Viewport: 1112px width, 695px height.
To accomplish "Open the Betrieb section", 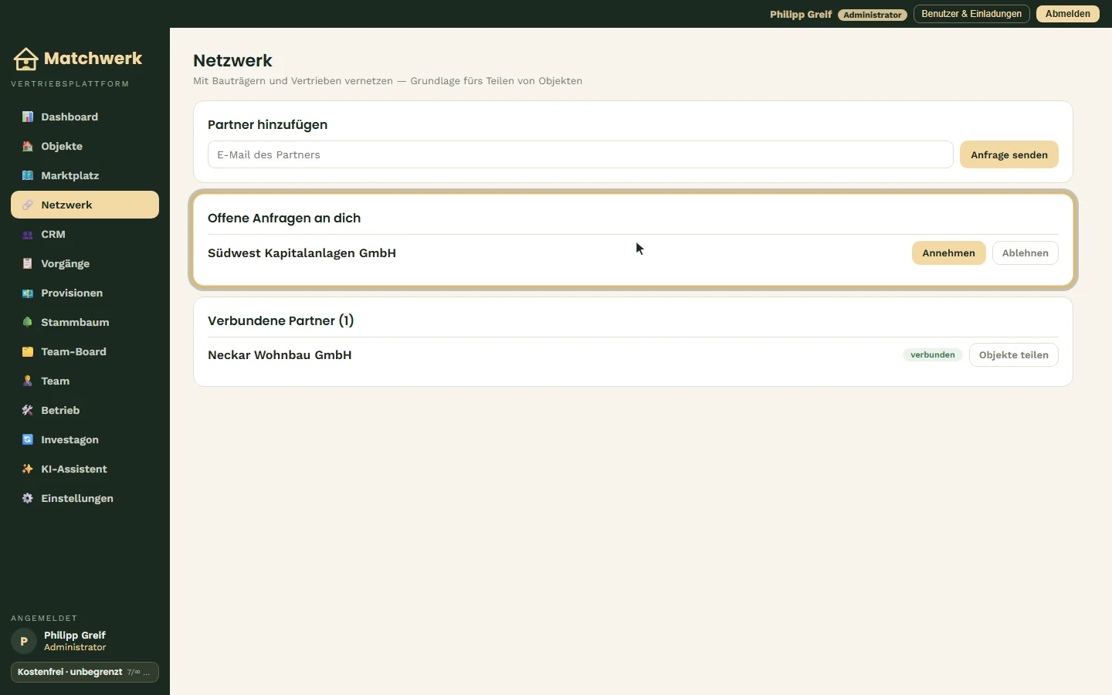I will (x=85, y=410).
